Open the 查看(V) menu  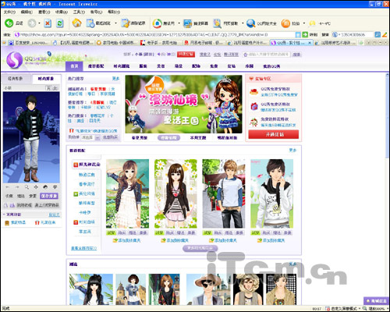[x=44, y=12]
